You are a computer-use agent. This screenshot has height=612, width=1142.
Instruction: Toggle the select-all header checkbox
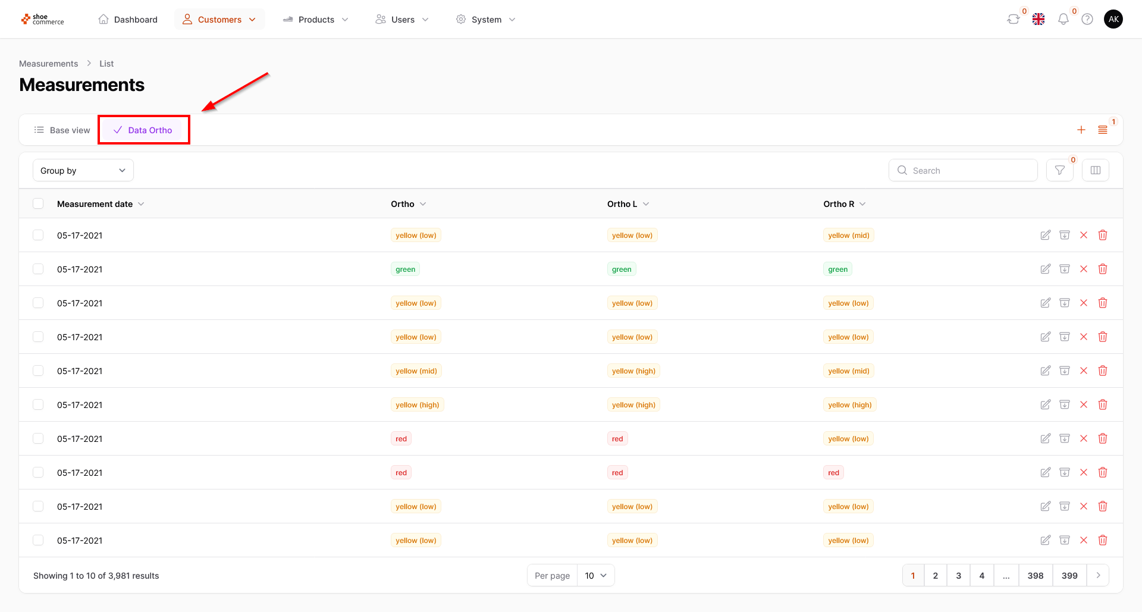[38, 203]
